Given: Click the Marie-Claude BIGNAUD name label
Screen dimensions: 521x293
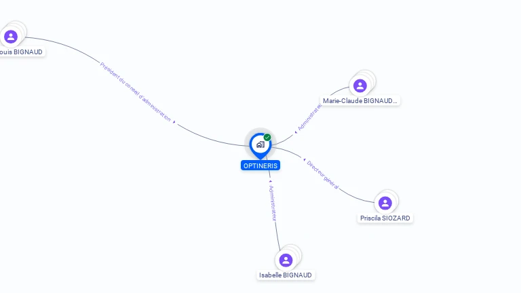Looking at the screenshot, I should (360, 100).
